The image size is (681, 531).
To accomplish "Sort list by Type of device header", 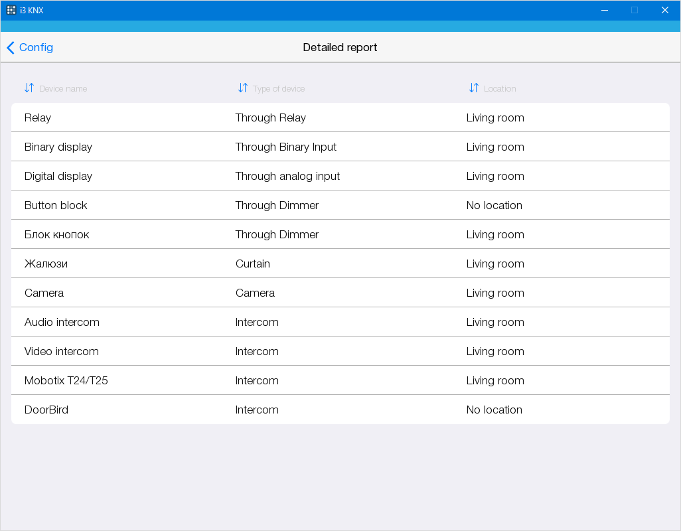I will click(279, 89).
